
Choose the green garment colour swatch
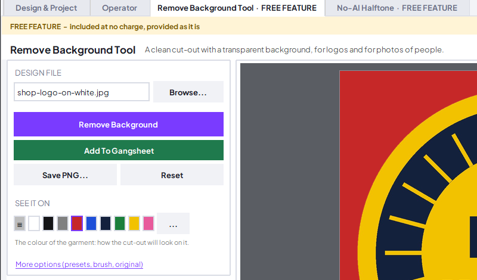(120, 224)
